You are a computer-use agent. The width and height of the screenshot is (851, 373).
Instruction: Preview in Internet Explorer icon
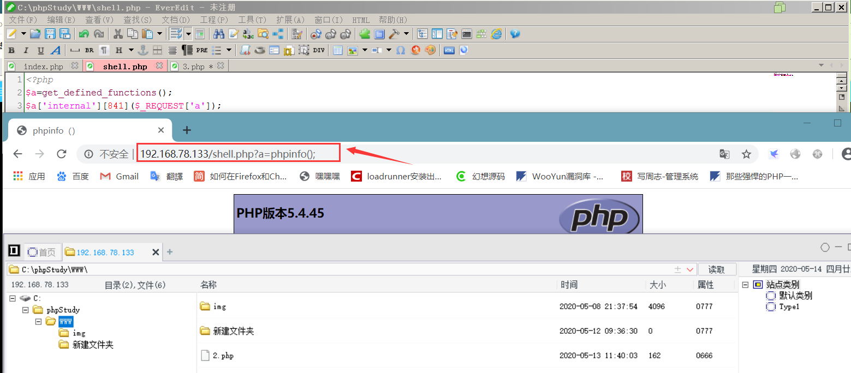(x=496, y=34)
